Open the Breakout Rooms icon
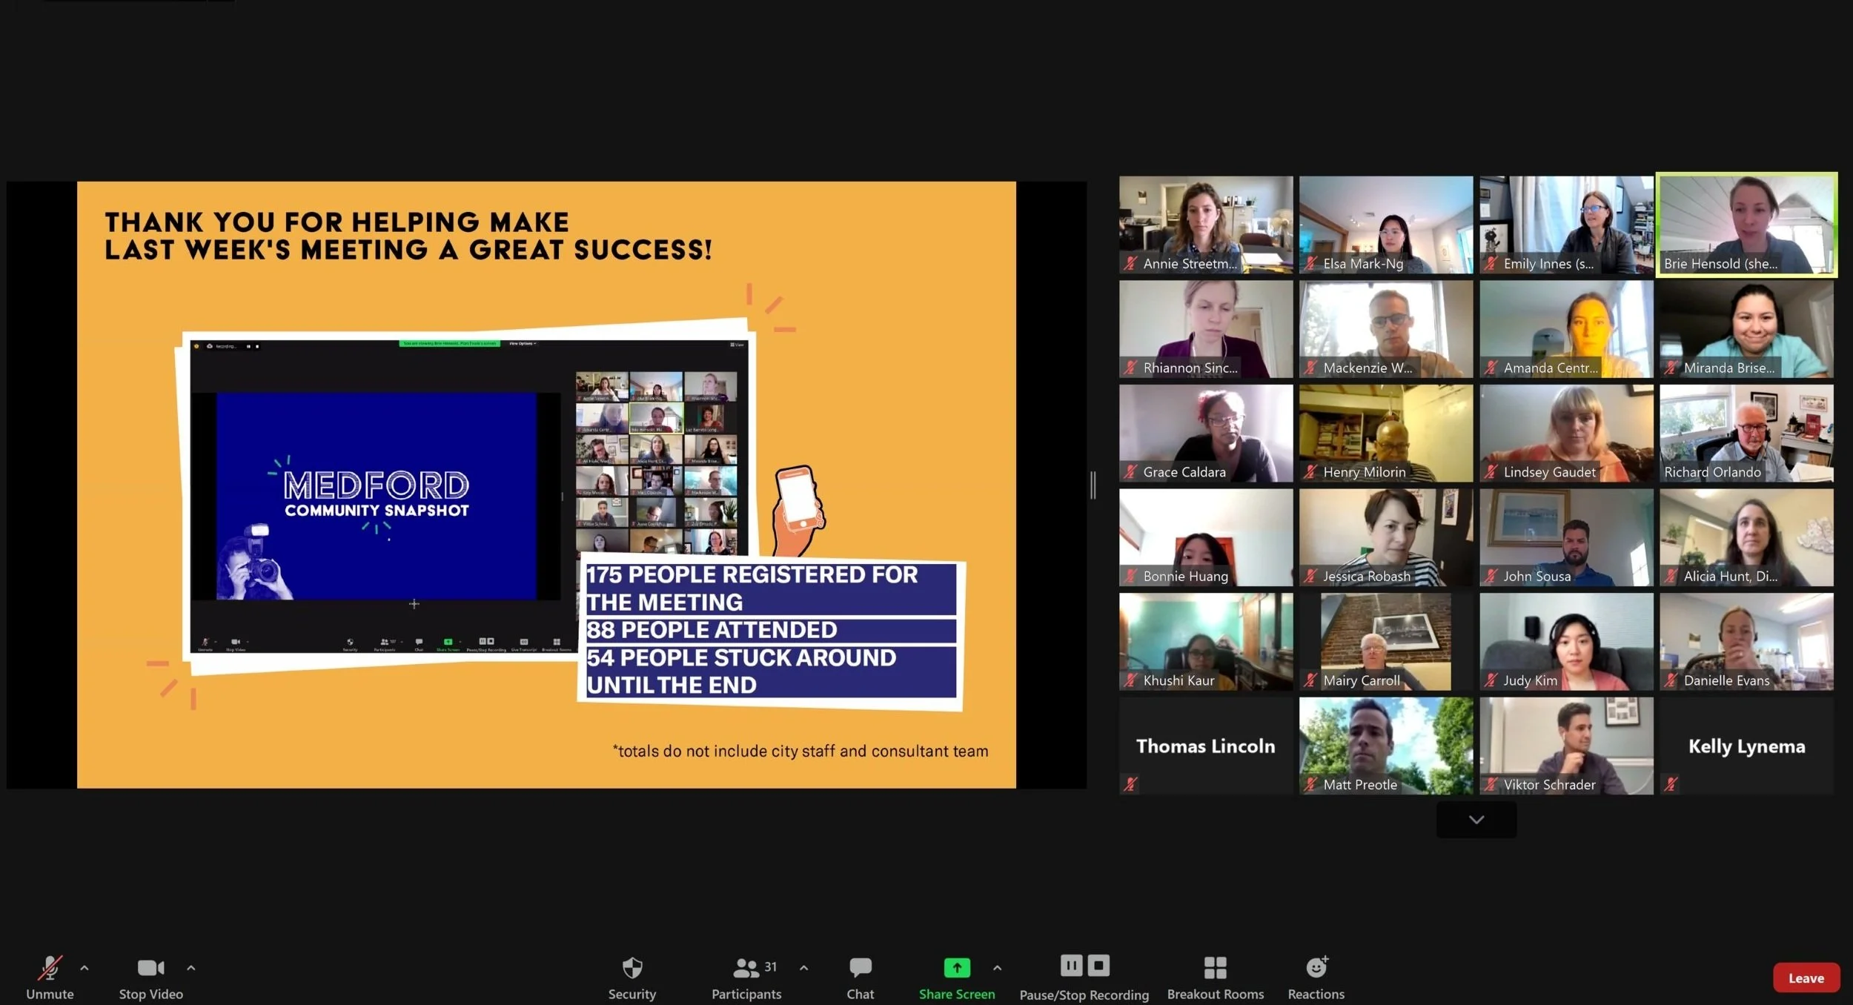The height and width of the screenshot is (1005, 1853). coord(1215,968)
